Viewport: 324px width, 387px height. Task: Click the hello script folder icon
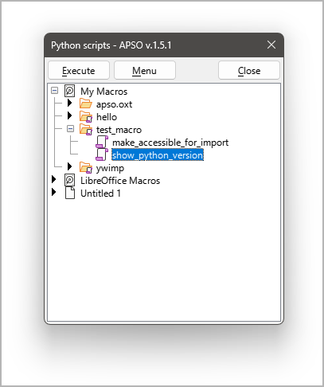click(x=86, y=116)
